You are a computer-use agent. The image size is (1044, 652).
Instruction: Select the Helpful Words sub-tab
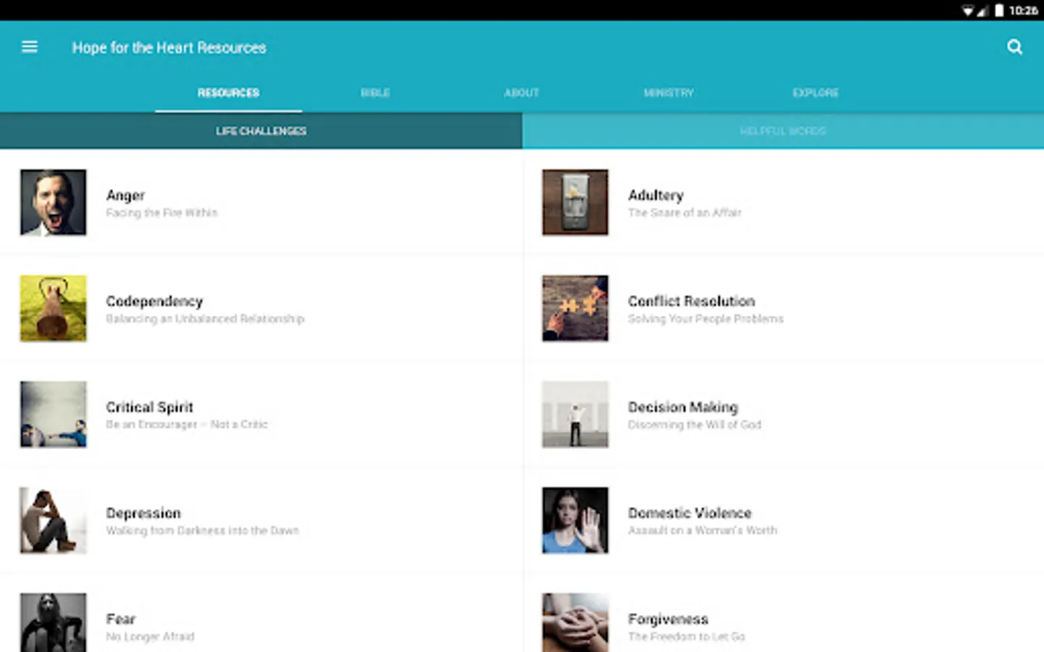(x=783, y=131)
